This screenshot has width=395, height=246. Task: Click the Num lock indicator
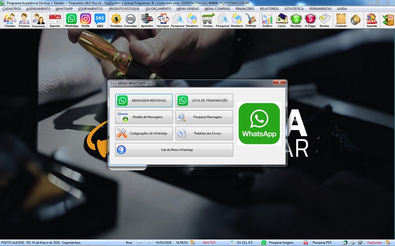tap(129, 243)
